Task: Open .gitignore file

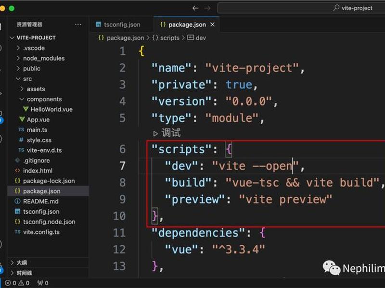Action: click(48, 161)
